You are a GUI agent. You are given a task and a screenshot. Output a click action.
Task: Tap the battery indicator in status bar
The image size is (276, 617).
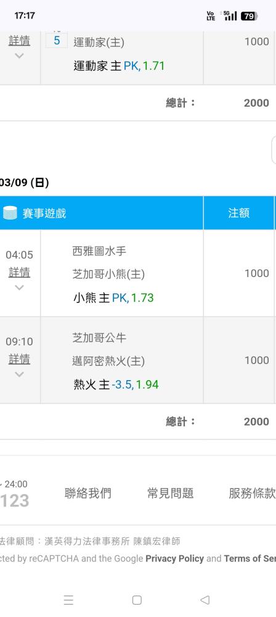(250, 16)
